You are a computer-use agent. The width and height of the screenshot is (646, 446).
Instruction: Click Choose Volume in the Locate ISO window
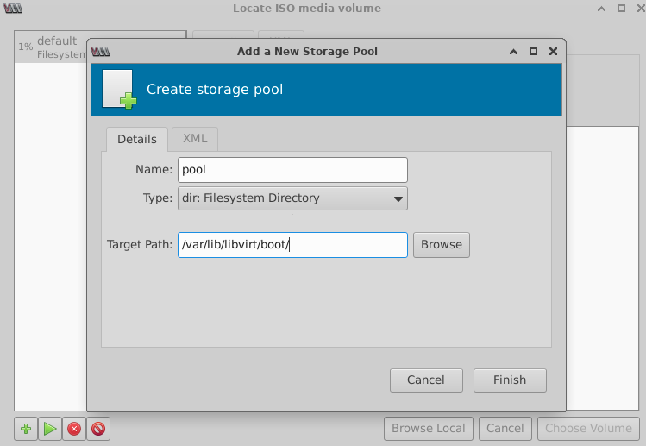click(x=588, y=429)
